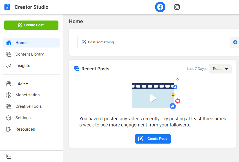
Task: Change the Last 7 Days time range
Action: [196, 69]
